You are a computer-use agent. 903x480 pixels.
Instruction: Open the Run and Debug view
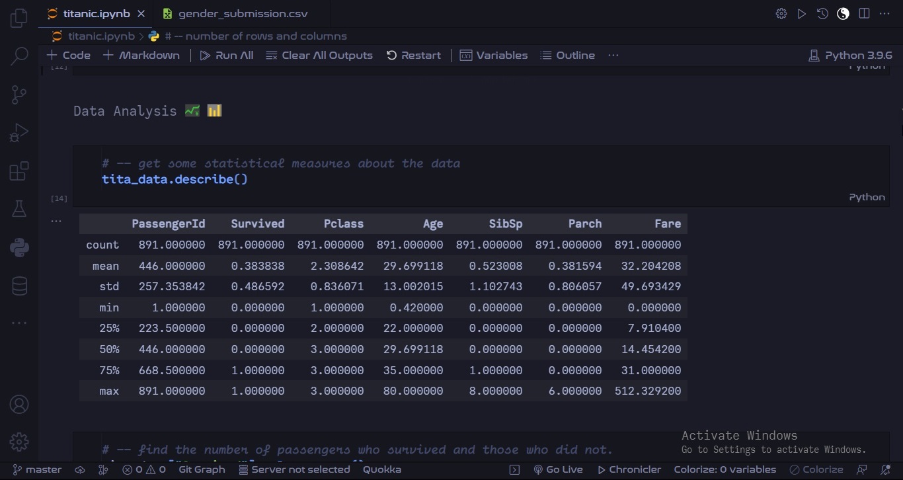coord(19,133)
